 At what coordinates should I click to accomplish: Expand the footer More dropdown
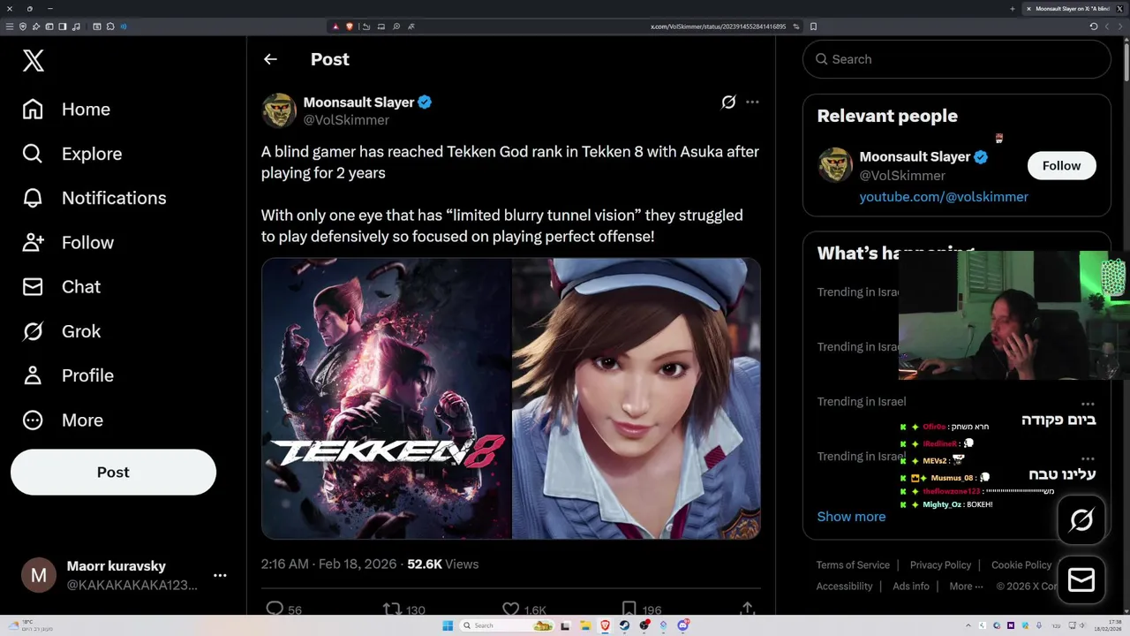click(966, 587)
